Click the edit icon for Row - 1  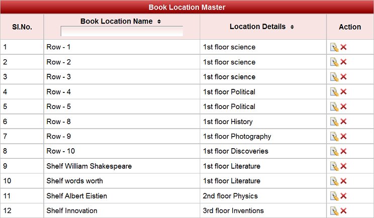coord(334,47)
